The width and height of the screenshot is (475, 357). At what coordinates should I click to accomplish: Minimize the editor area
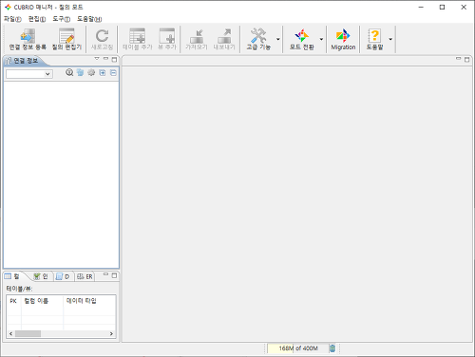click(458, 59)
